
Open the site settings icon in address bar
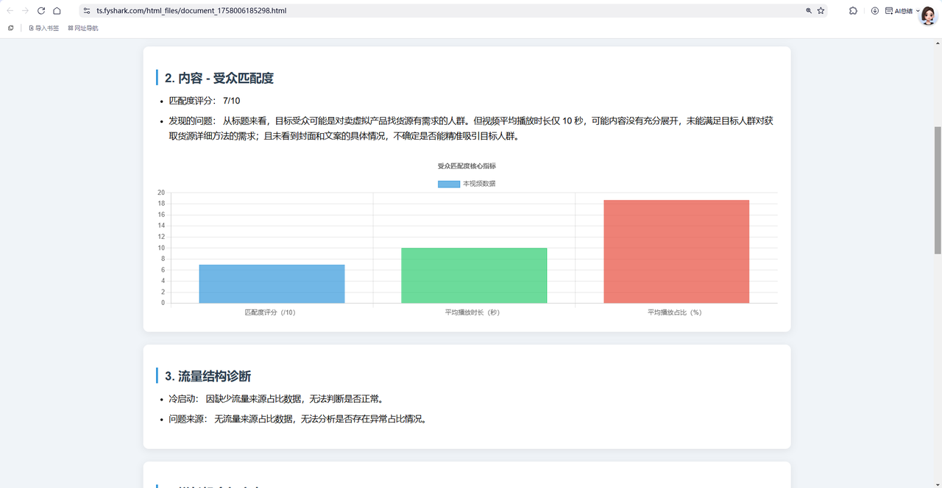click(87, 11)
